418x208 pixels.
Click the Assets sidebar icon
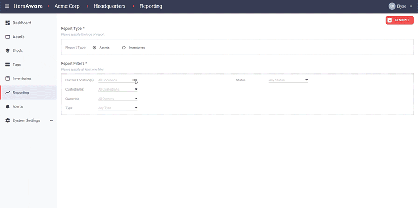coord(8,37)
